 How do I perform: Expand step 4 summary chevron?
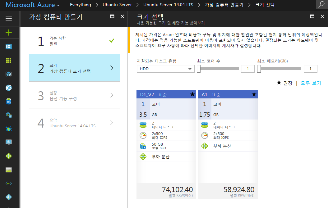pyautogui.click(x=112, y=123)
